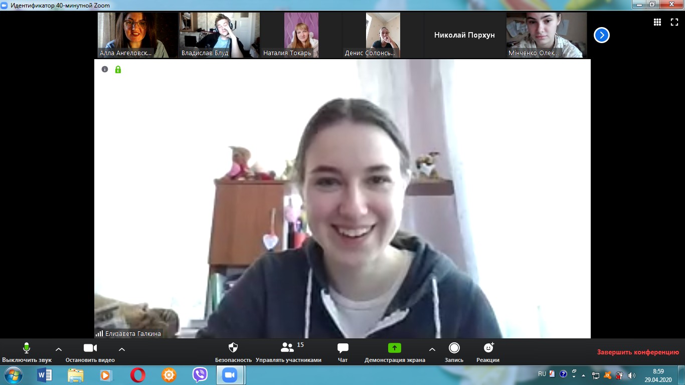This screenshot has height=385, width=685.
Task: Switch to gallery view grid icon
Action: pos(657,22)
